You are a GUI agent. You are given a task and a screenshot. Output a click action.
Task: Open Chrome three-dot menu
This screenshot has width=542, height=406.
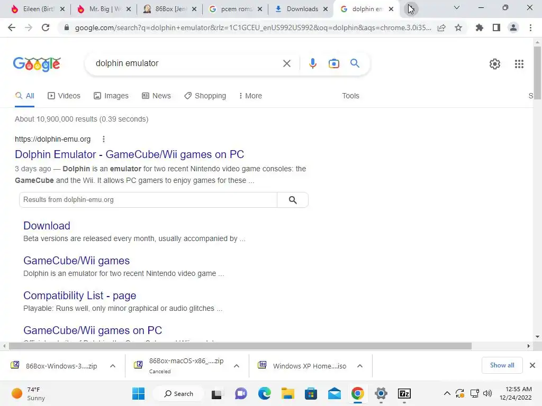point(530,27)
